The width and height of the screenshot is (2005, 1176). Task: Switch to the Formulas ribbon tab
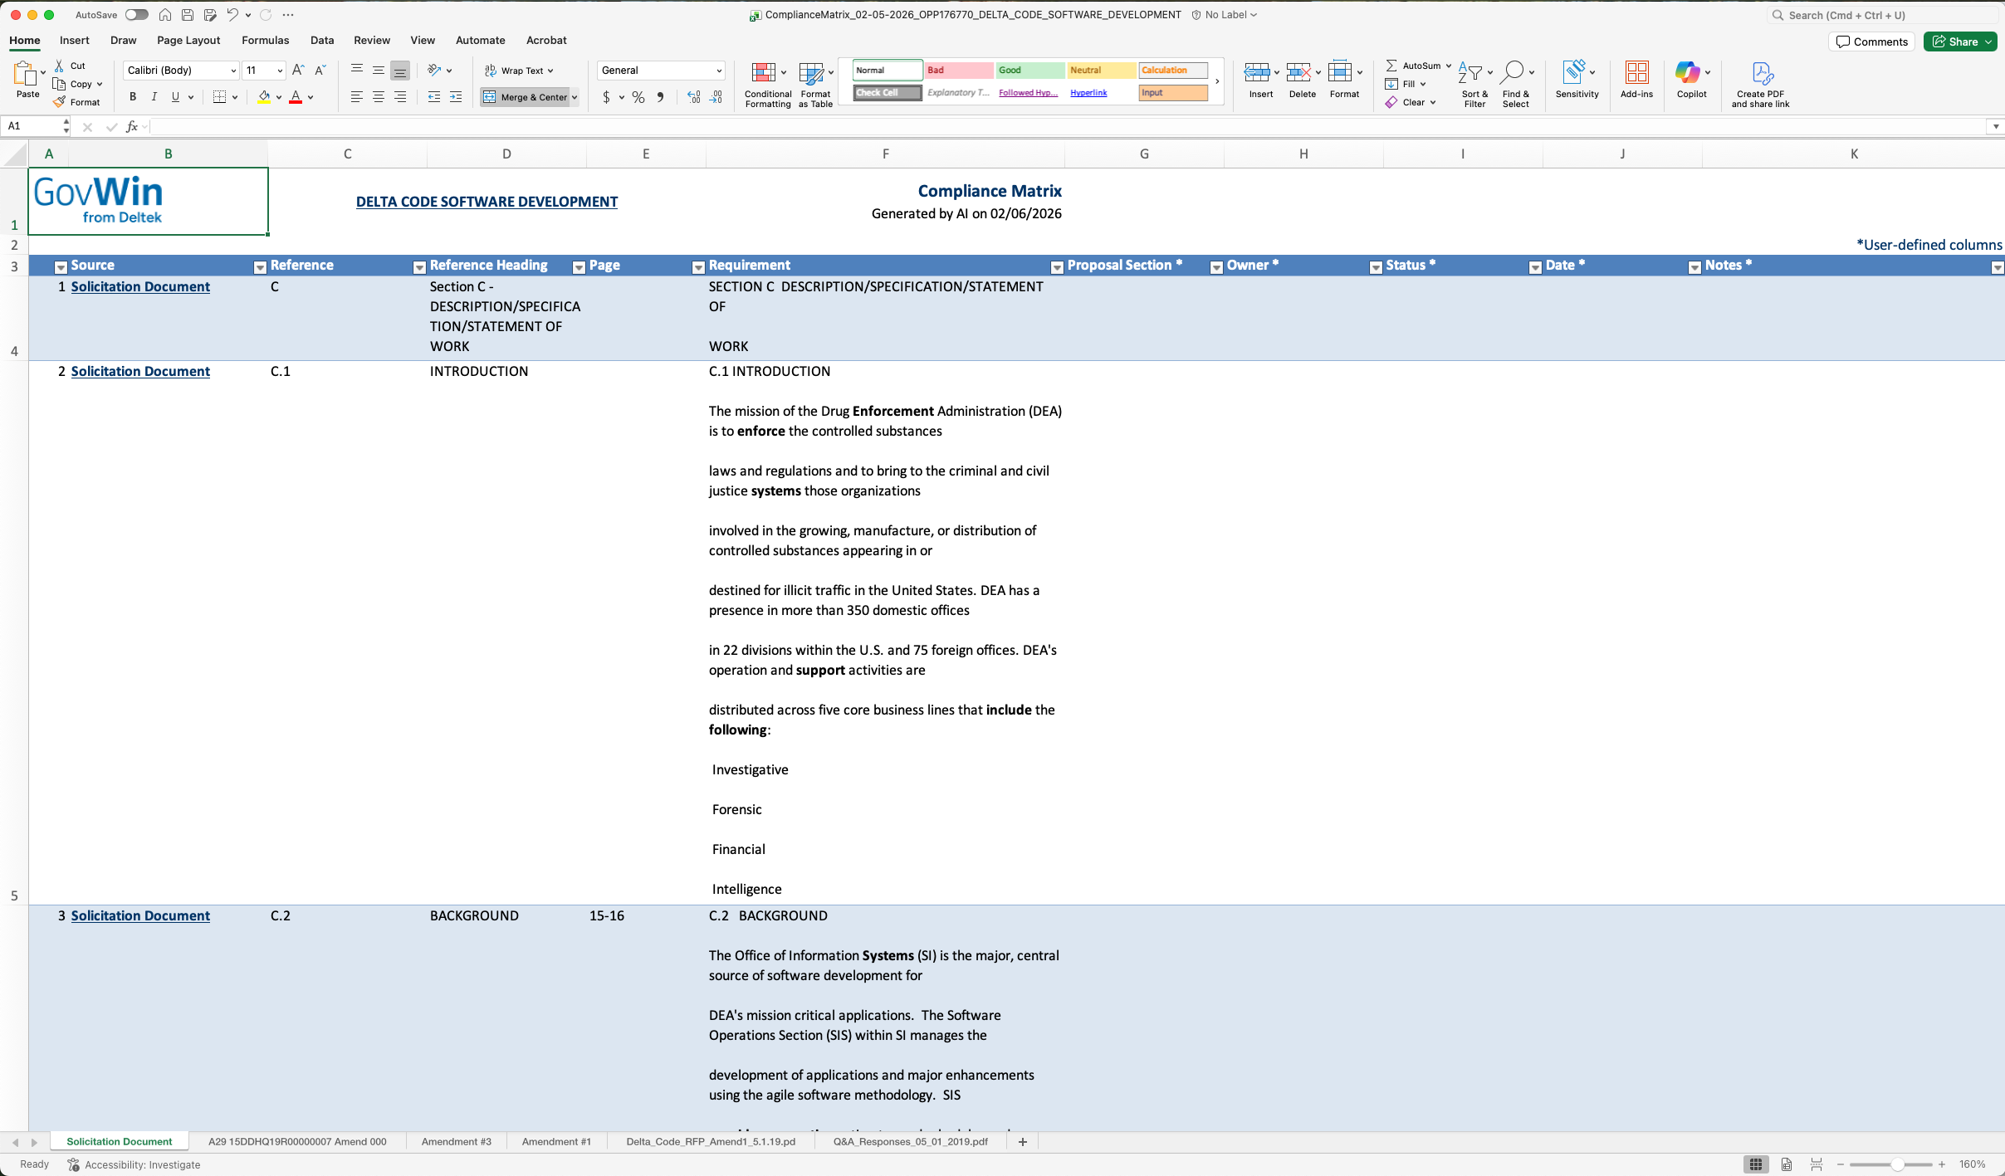coord(265,40)
